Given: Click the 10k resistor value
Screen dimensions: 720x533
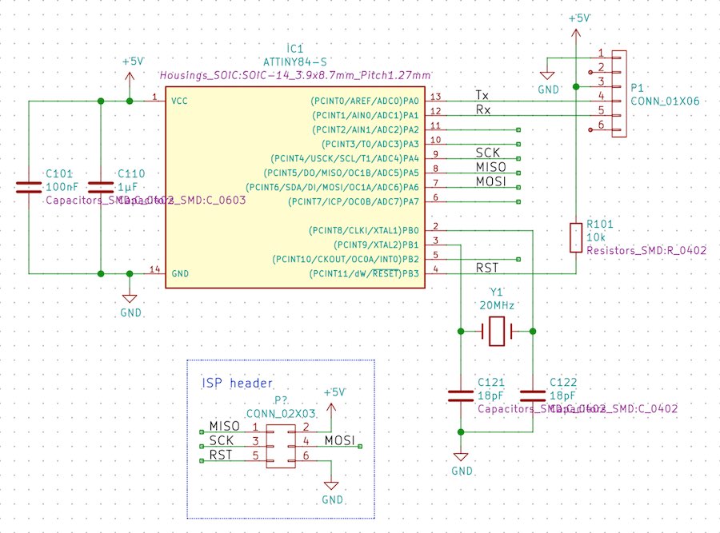Looking at the screenshot, I should tap(595, 237).
